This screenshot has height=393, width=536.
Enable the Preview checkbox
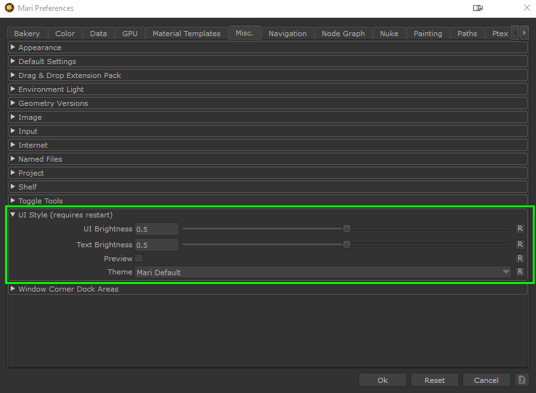click(139, 259)
